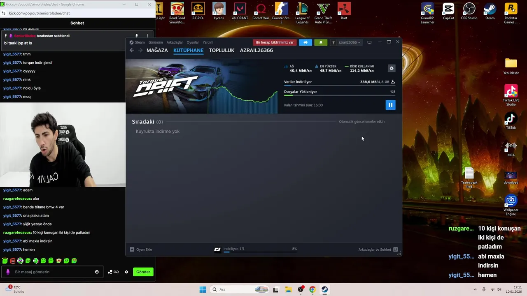Open Rust desktop shortcut

point(344,12)
